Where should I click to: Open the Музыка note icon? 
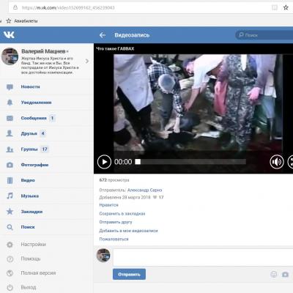click(x=10, y=196)
